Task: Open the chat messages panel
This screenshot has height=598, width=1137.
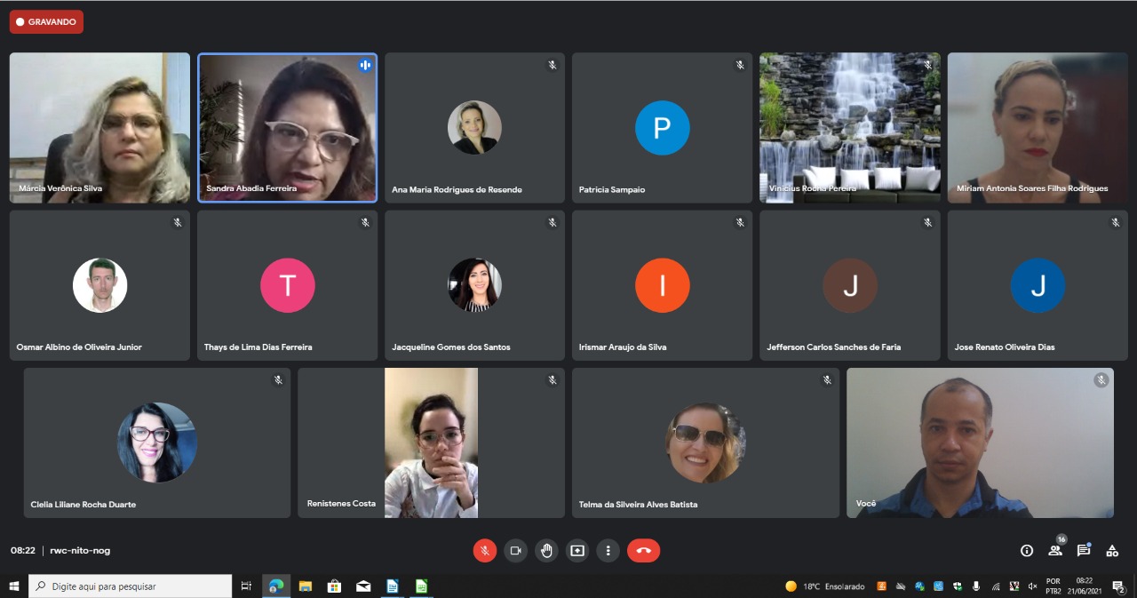Action: (x=1084, y=550)
